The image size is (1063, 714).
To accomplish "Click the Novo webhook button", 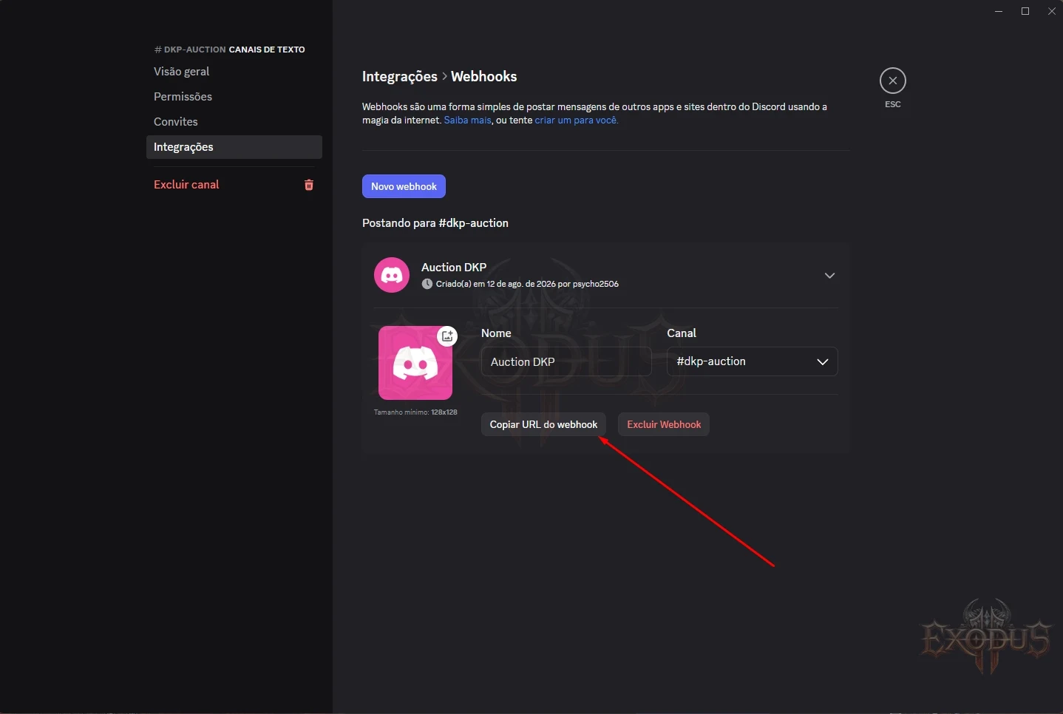I will click(x=404, y=186).
